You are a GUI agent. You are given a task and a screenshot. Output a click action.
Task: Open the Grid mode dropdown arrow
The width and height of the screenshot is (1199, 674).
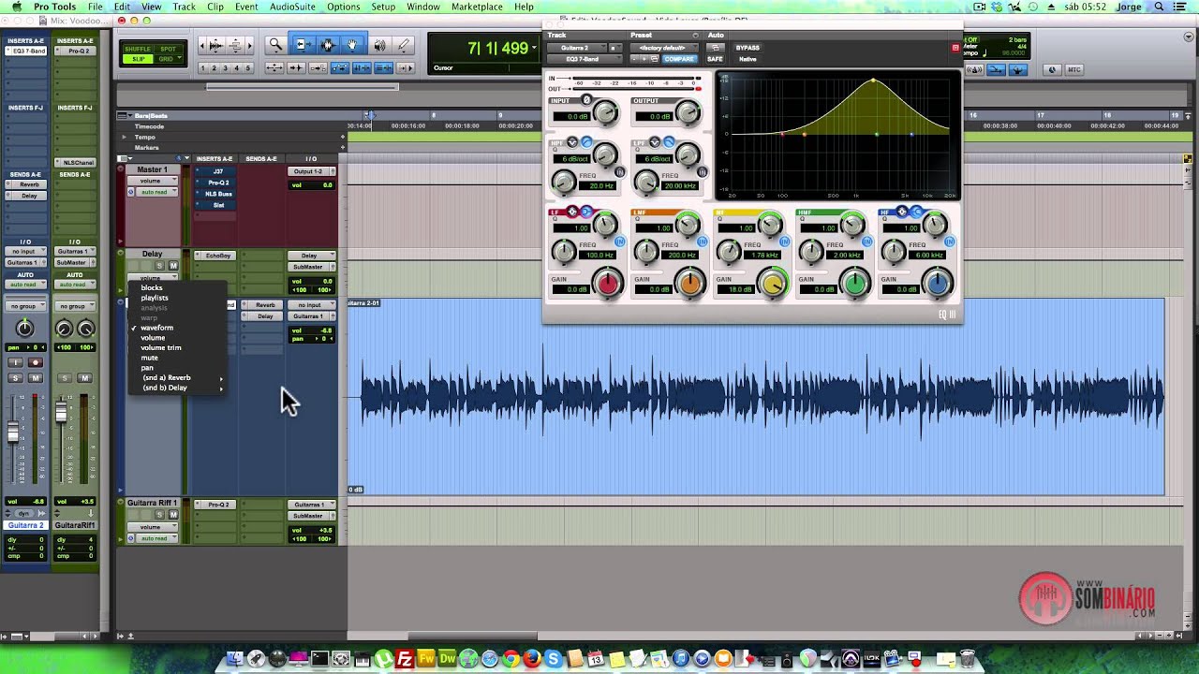tap(179, 57)
